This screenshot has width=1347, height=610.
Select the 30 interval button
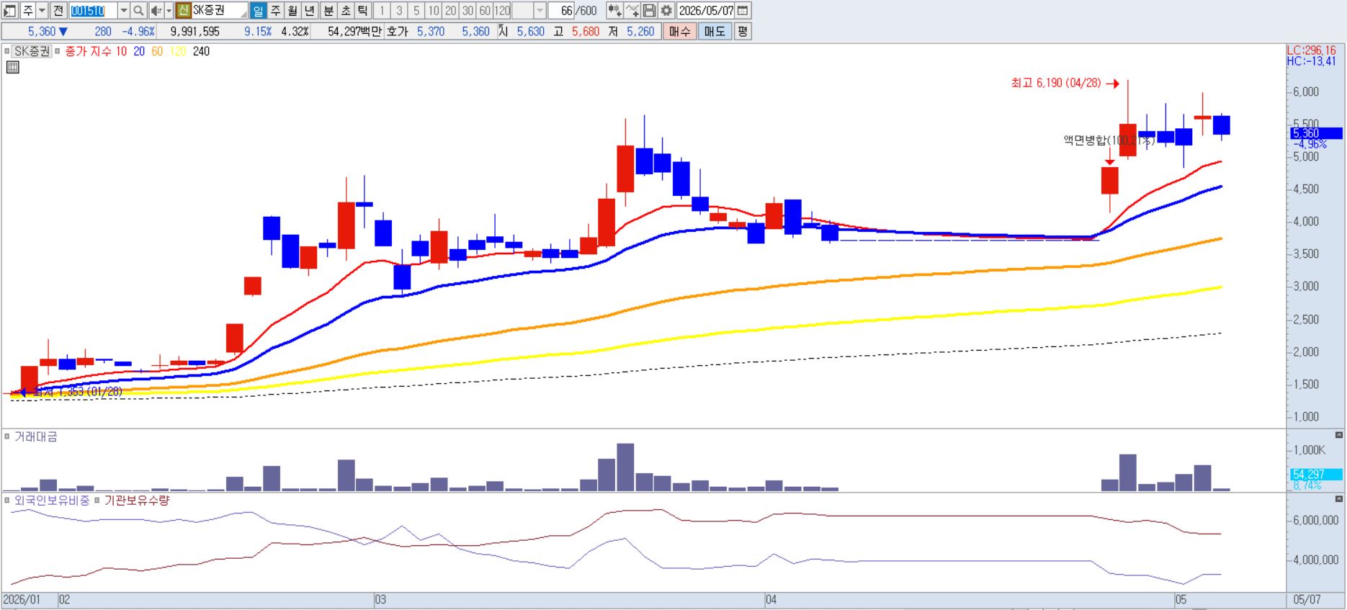tap(468, 11)
